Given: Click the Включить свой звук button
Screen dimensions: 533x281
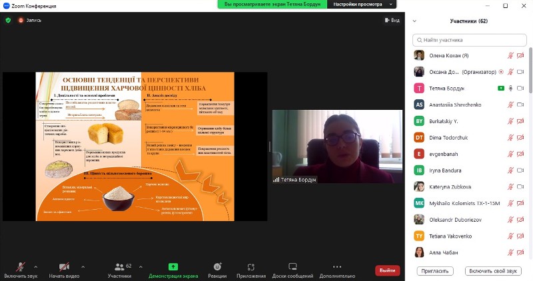Looking at the screenshot, I should tap(493, 271).
